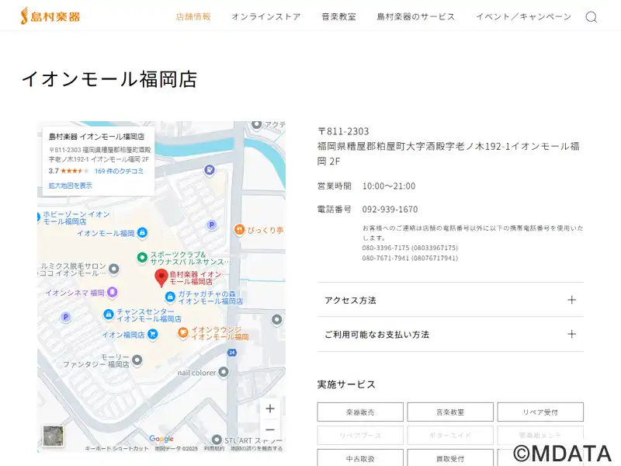Click the イオンシネマ 福岡 cinema marker

click(113, 293)
